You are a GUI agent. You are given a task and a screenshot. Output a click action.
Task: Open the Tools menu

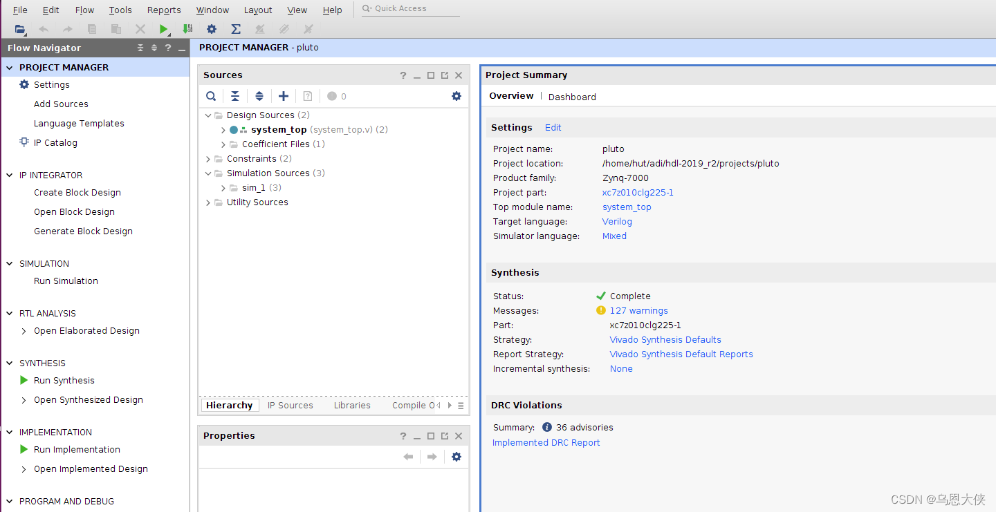[120, 10]
